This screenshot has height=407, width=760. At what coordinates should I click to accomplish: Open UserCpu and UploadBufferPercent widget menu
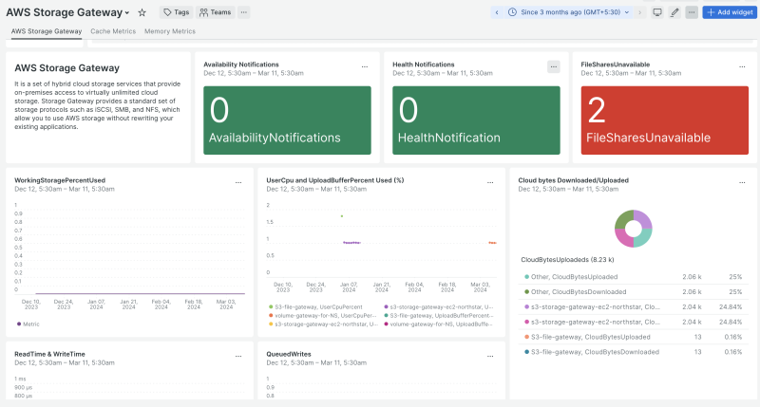point(490,182)
